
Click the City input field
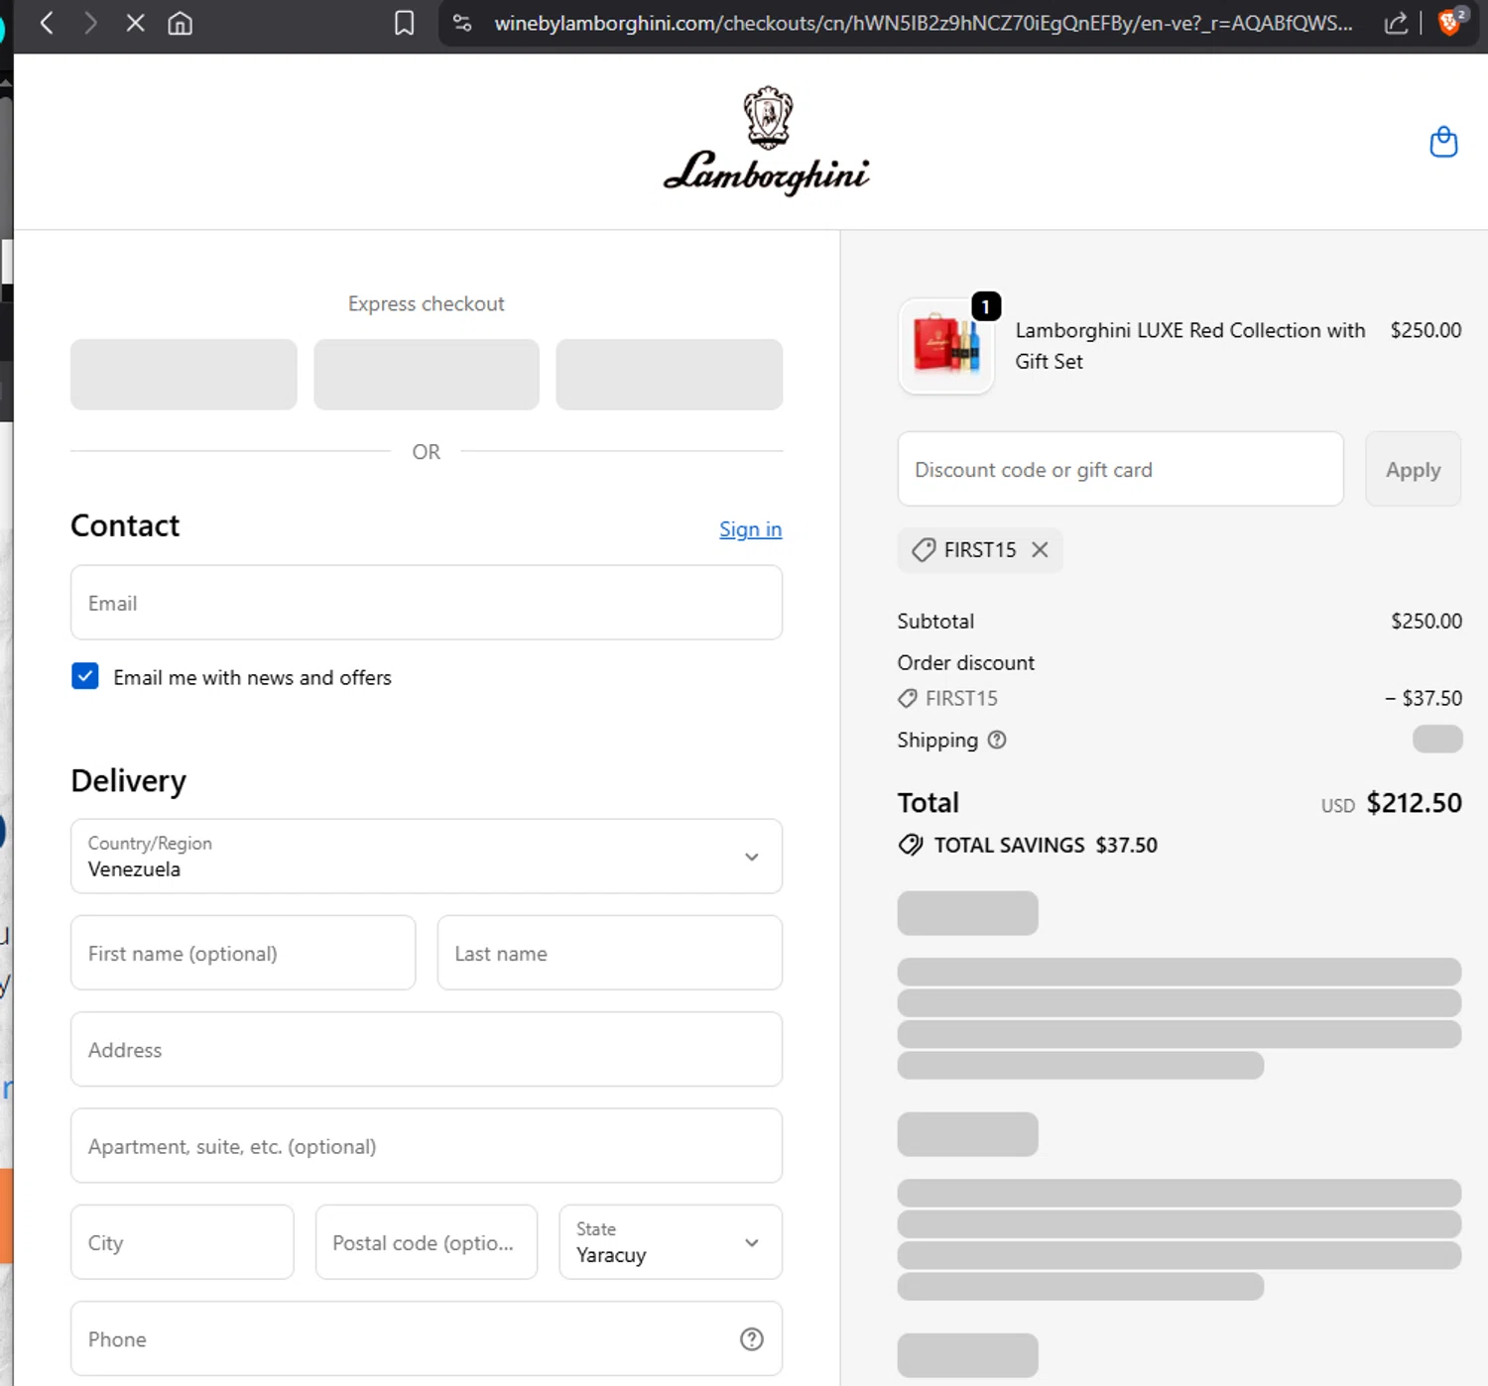pos(183,1242)
